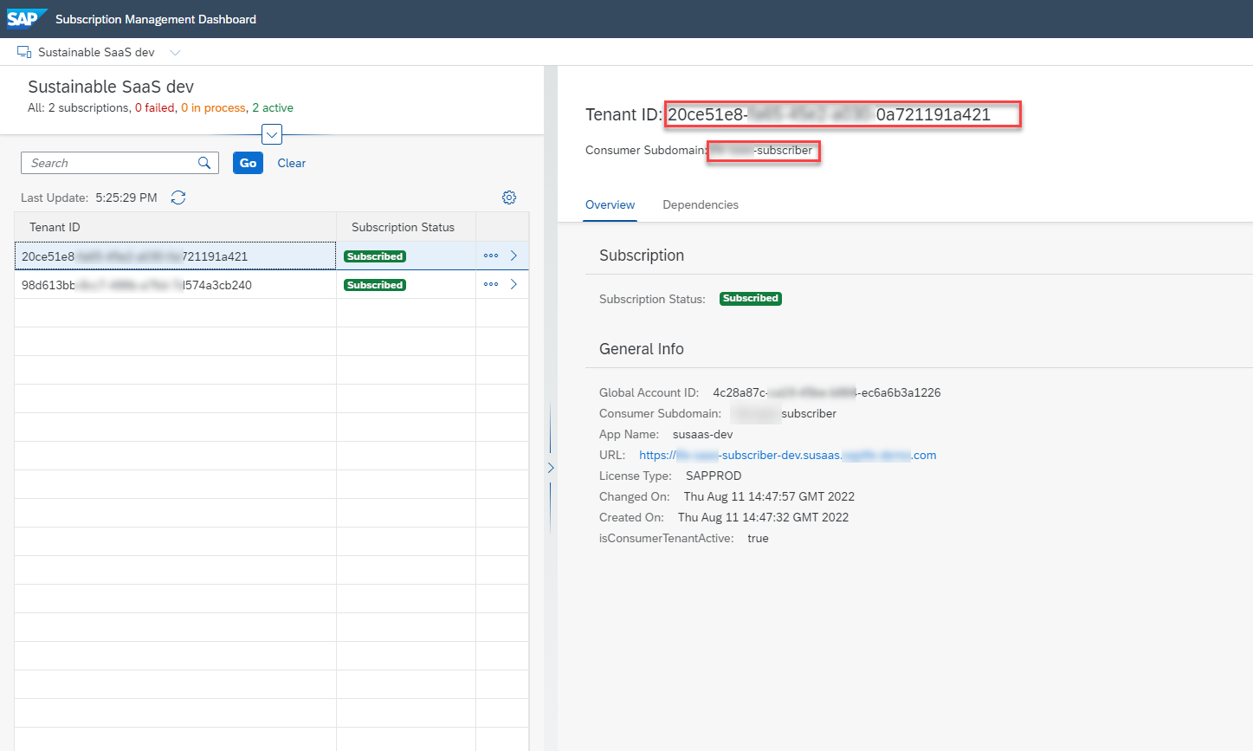Click the splitter collapse arrow between panes
This screenshot has width=1253, height=751.
551,468
